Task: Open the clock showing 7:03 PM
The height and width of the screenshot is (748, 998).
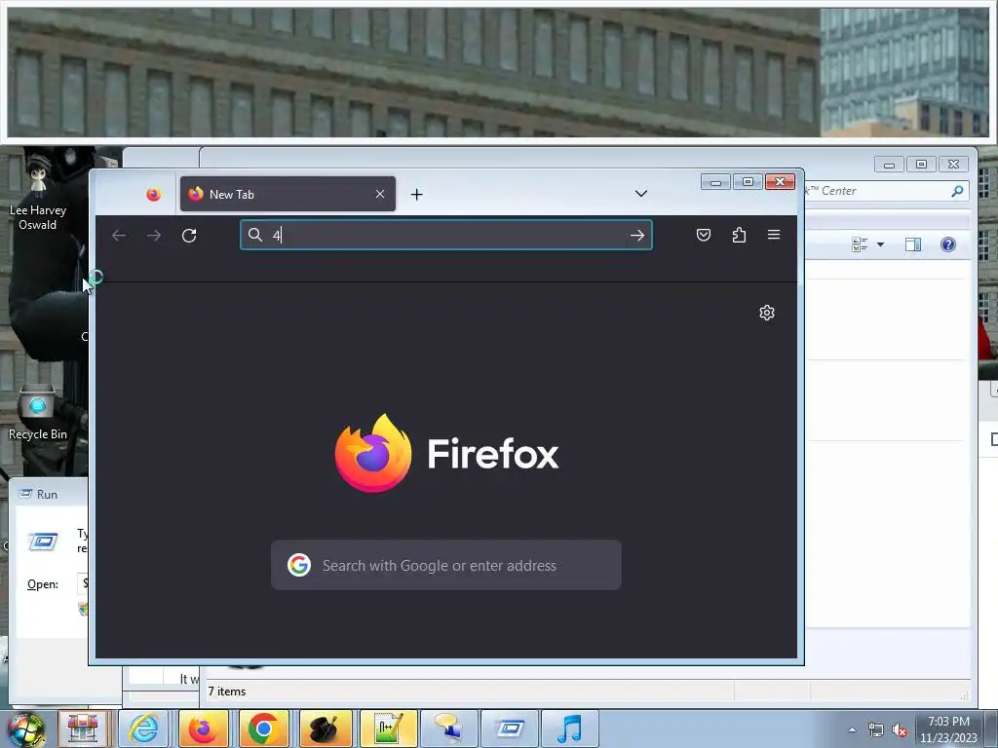Action: point(948,729)
